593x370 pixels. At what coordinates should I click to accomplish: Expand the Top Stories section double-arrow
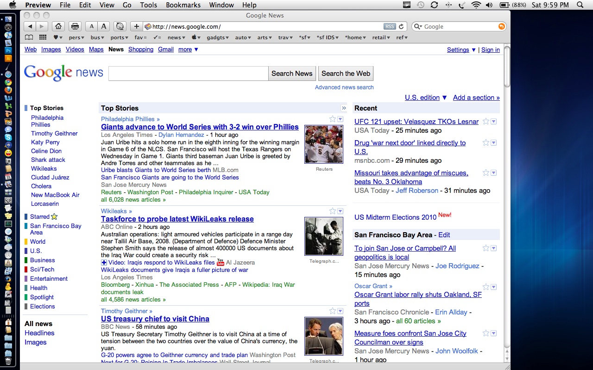pos(344,108)
